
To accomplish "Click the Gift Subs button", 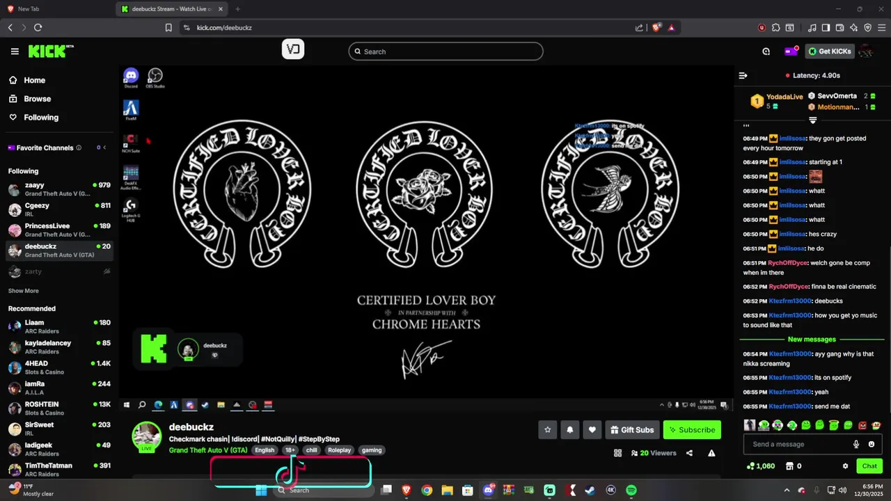I will point(632,430).
